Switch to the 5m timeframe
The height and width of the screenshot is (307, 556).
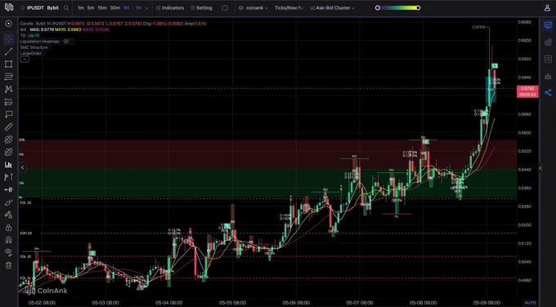(x=91, y=8)
